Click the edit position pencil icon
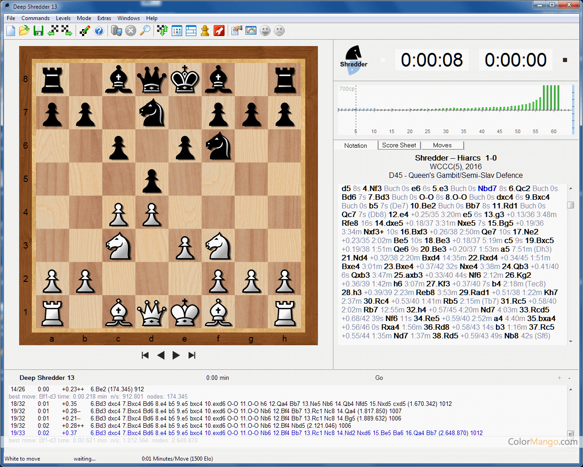The image size is (583, 467). point(85,31)
